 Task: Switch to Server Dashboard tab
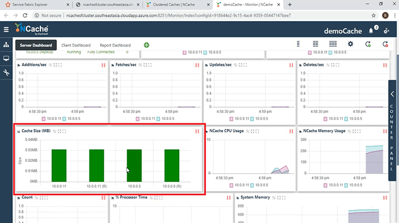coord(36,45)
